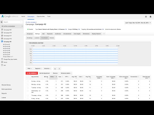Click in the sidebar Search field
Viewport: 154px width, 115px height.
click(x=13, y=22)
